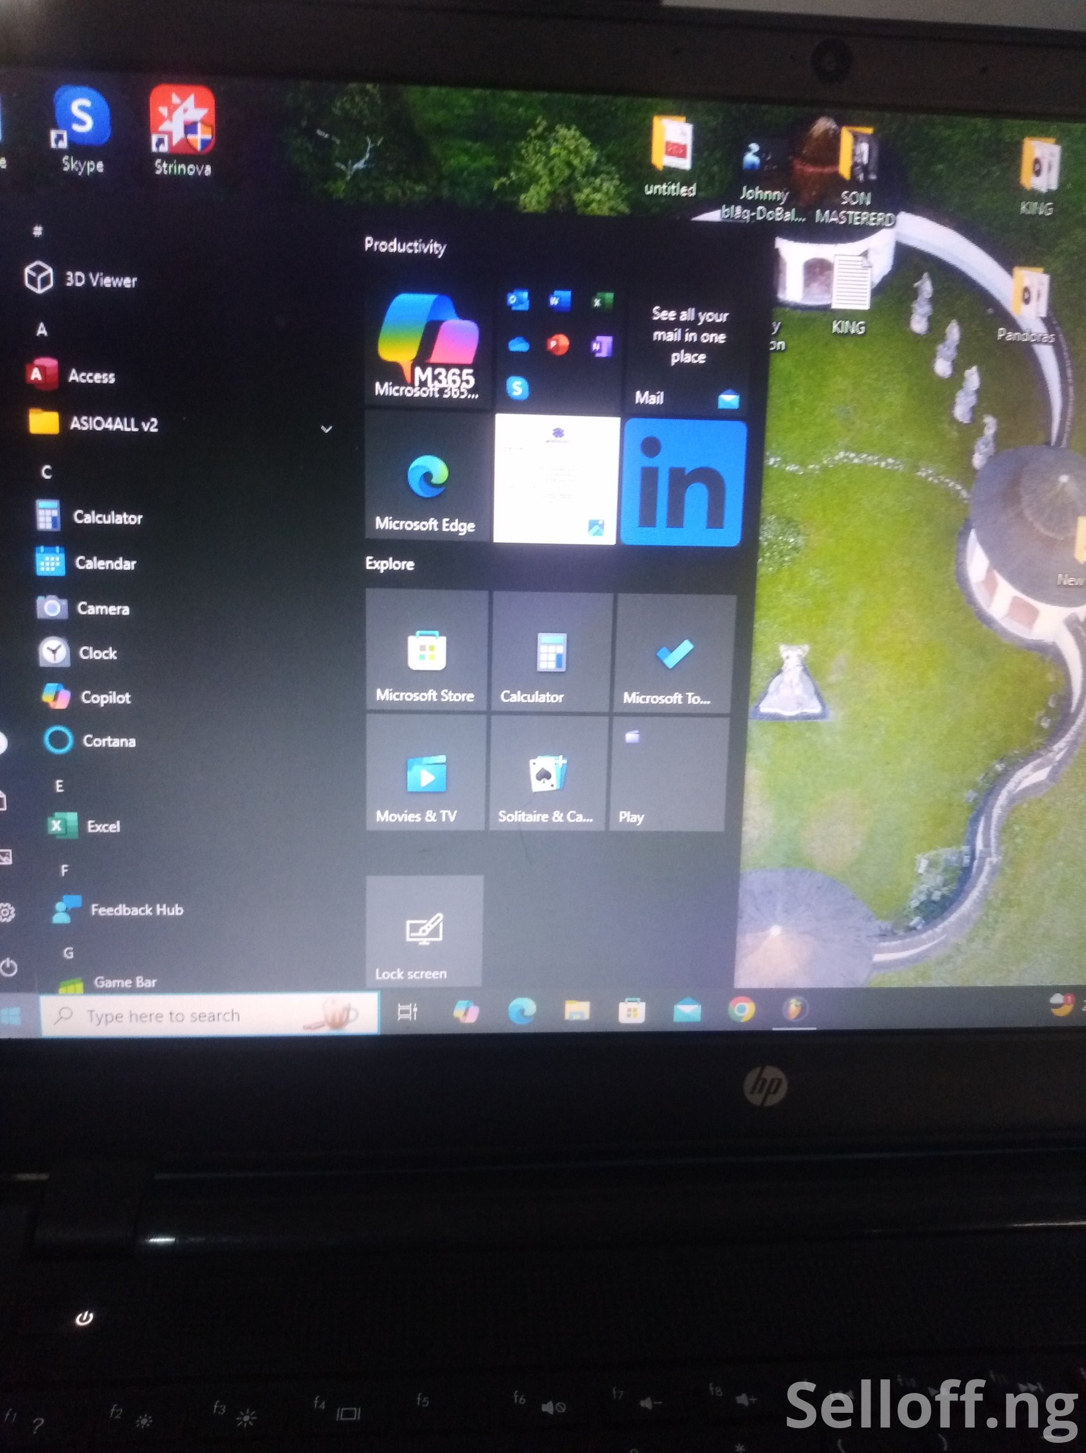Open the LinkedIn tile
The height and width of the screenshot is (1453, 1086).
(x=683, y=483)
